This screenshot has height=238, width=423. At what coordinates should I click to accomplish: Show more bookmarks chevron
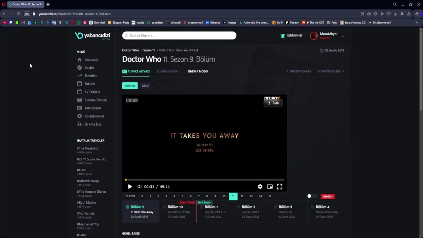point(416,22)
